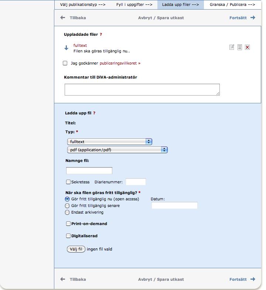
Task: Click the Kommentar till DiVA-administratör text area
Action: pos(142,90)
